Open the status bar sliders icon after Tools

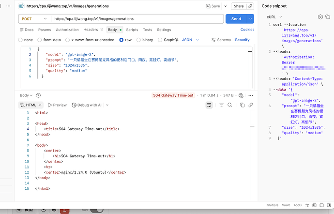(307, 205)
